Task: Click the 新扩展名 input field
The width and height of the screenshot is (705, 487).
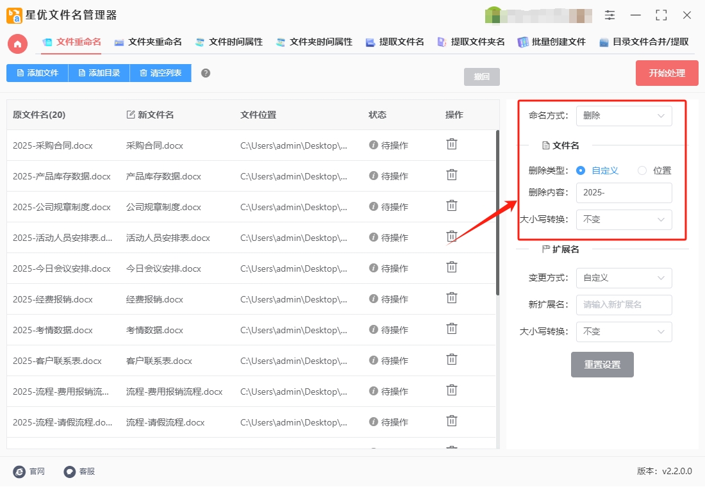Action: pos(624,305)
